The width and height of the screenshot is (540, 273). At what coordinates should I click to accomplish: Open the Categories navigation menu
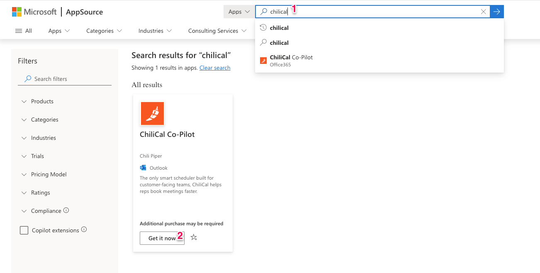(x=104, y=31)
